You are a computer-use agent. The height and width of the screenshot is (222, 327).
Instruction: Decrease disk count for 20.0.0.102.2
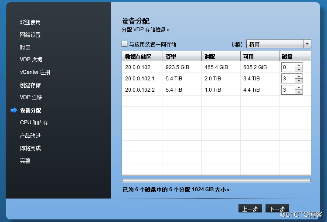[299, 92]
